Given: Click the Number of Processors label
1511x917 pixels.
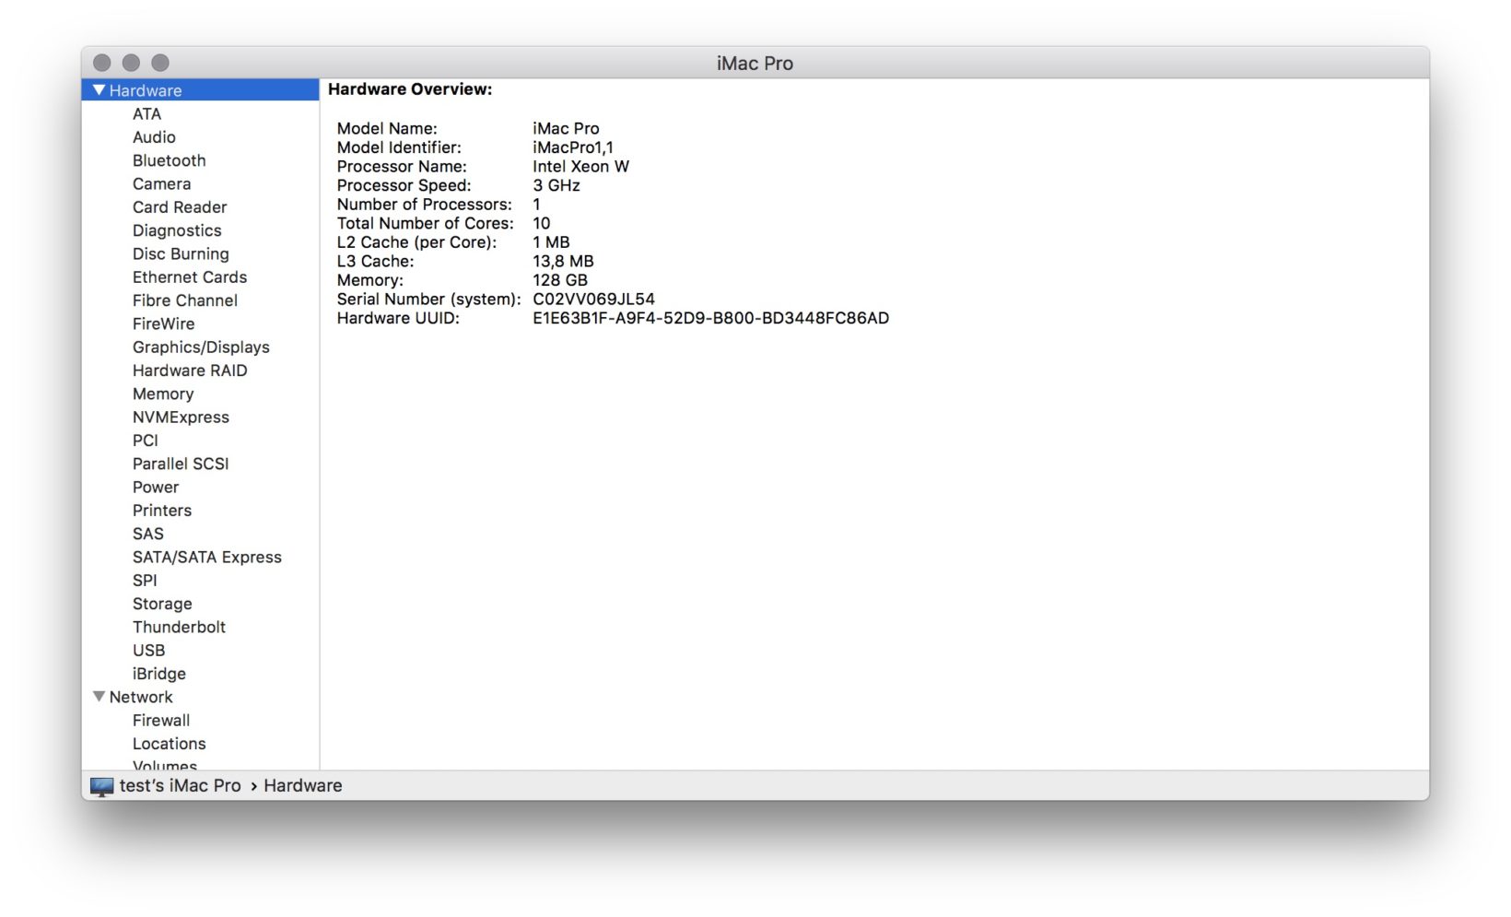Looking at the screenshot, I should [x=424, y=205].
